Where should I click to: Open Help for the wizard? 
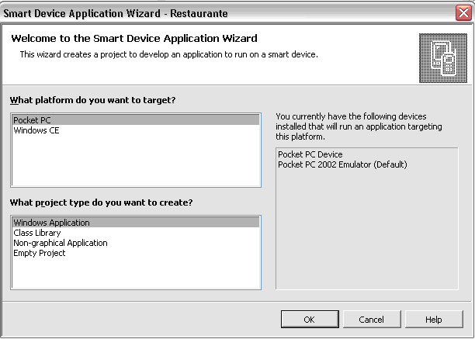[433, 320]
